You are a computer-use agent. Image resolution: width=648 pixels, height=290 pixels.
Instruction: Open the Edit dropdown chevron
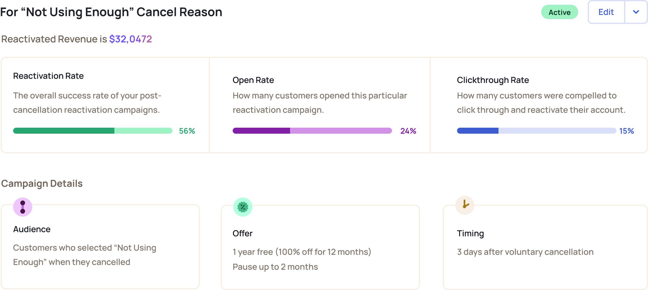(x=636, y=12)
